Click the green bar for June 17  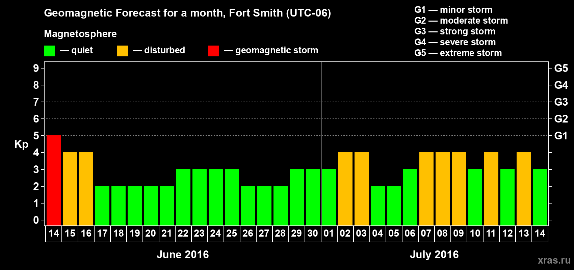102,206
